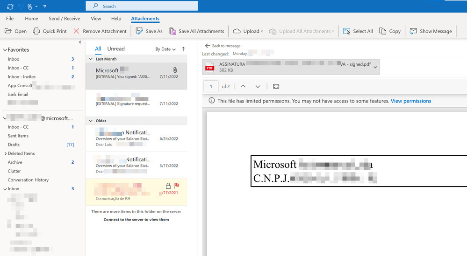The image size is (467, 256).
Task: Open the File menu
Action: click(10, 18)
